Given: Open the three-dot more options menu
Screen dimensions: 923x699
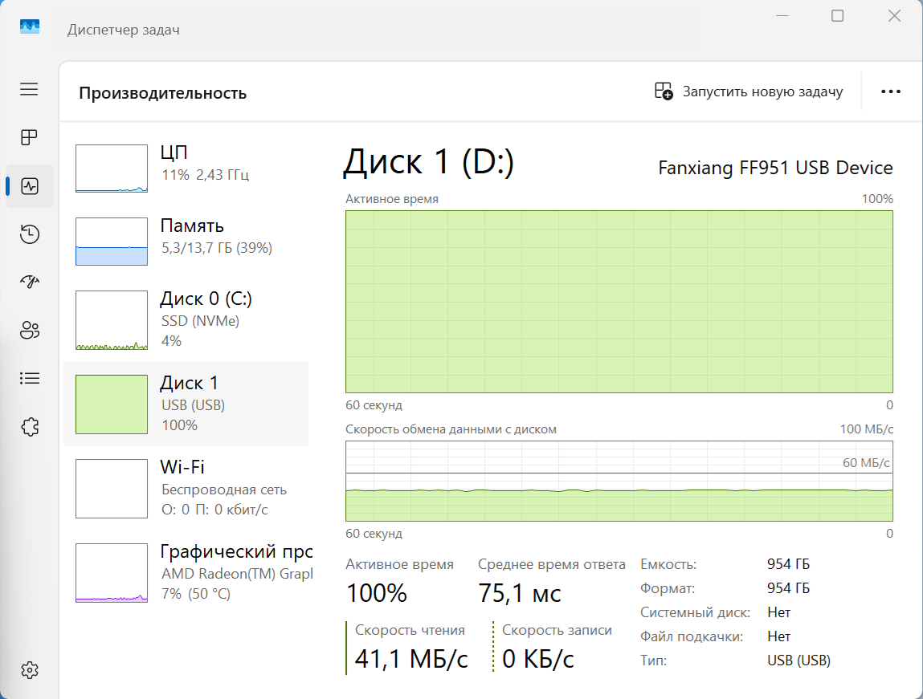Looking at the screenshot, I should tap(890, 91).
